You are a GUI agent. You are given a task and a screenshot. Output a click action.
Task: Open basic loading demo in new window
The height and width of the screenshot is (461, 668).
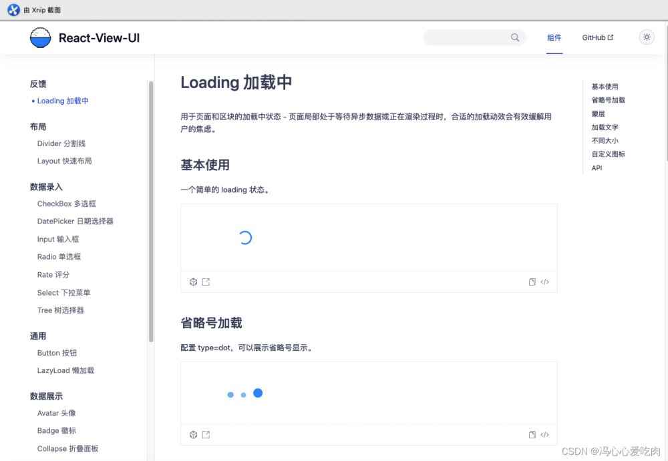[206, 282]
